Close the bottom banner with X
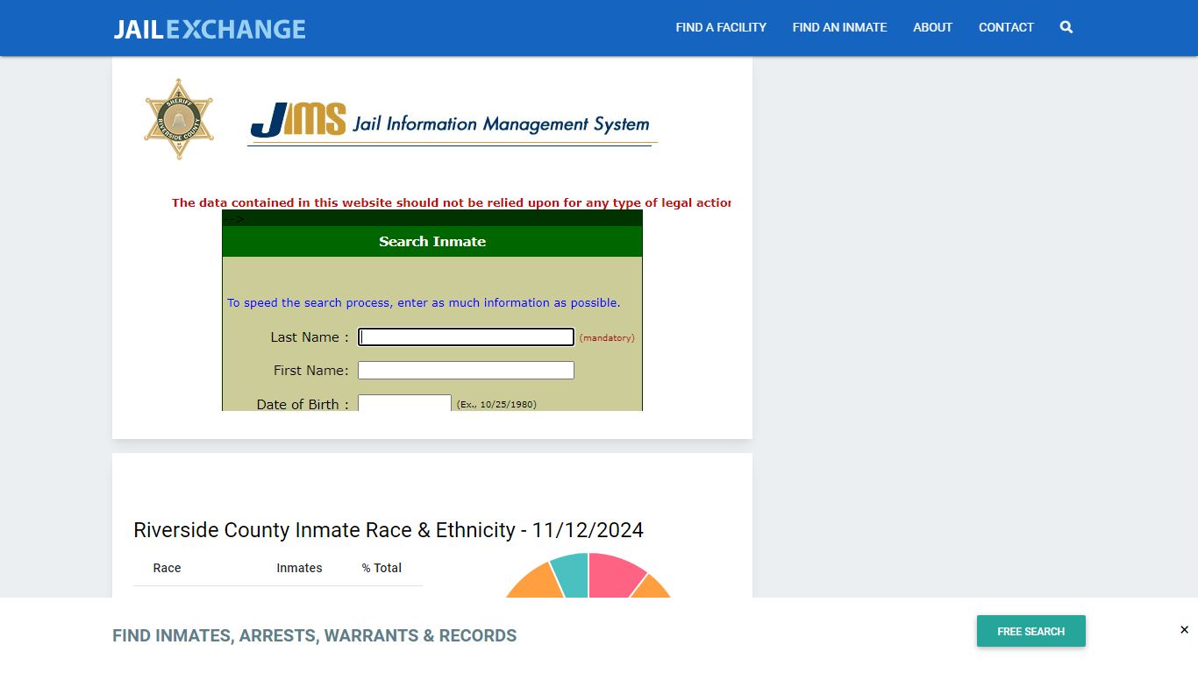 tap(1184, 630)
